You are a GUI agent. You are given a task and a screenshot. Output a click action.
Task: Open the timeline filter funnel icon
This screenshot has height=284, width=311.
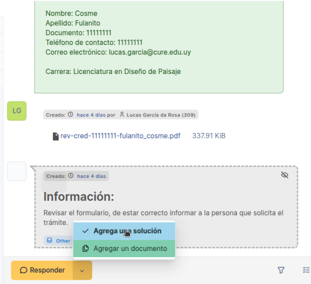click(x=281, y=270)
